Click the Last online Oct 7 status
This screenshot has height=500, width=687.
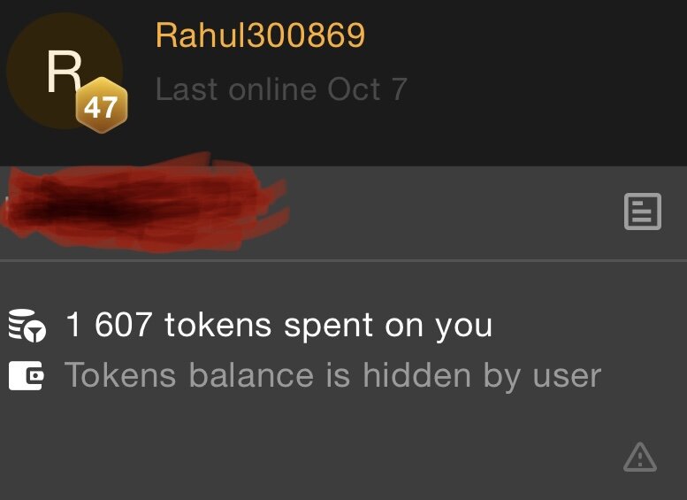click(282, 89)
